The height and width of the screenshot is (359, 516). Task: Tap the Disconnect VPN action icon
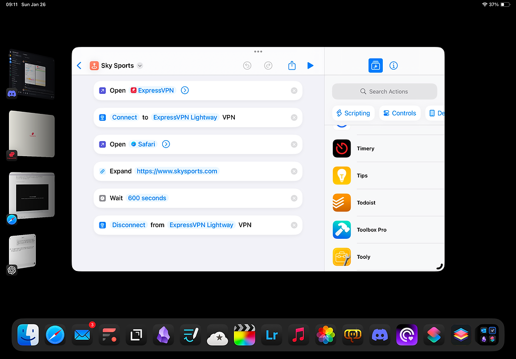click(103, 225)
